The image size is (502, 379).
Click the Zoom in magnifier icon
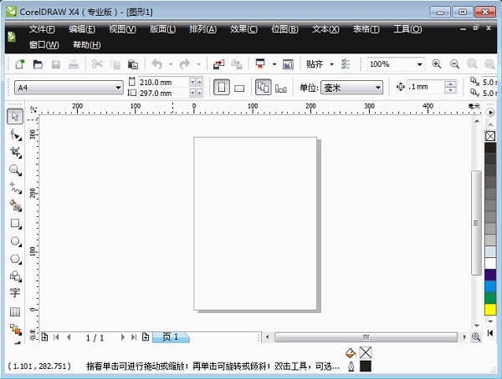[x=436, y=64]
